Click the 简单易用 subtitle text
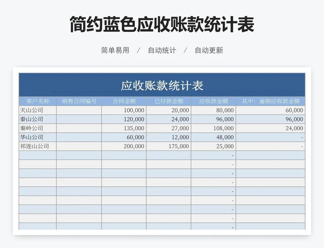Image resolution: width=324 pixels, height=248 pixels. click(x=115, y=50)
